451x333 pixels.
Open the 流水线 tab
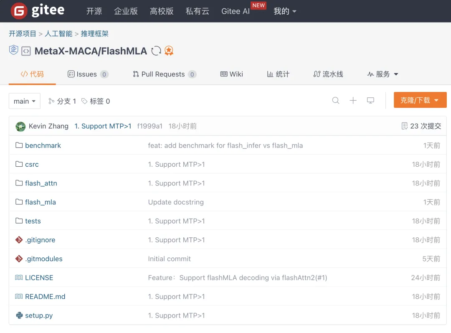[x=328, y=74]
